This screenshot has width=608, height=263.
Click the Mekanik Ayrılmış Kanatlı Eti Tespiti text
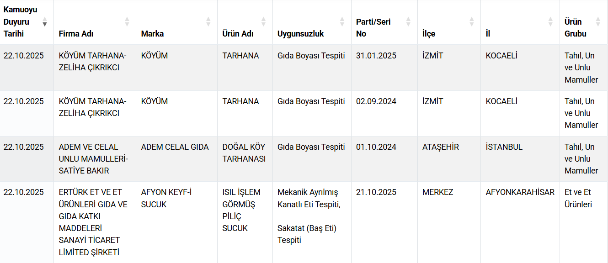pos(309,198)
